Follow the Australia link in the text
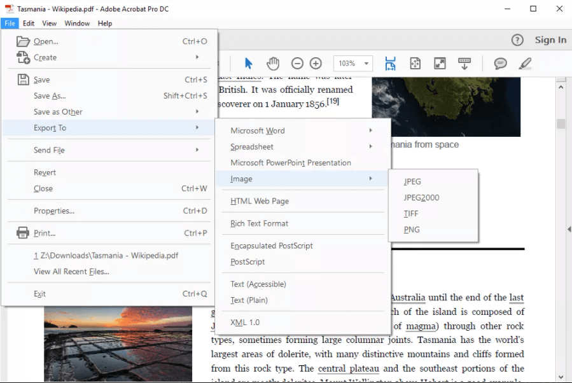This screenshot has height=383, width=572. (x=408, y=298)
